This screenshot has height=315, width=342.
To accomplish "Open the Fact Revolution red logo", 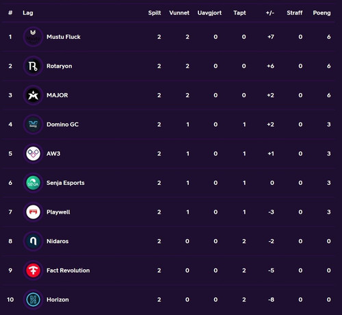I will point(33,270).
